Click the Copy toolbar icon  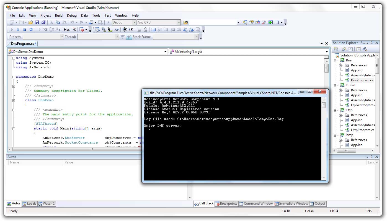pos(58,22)
